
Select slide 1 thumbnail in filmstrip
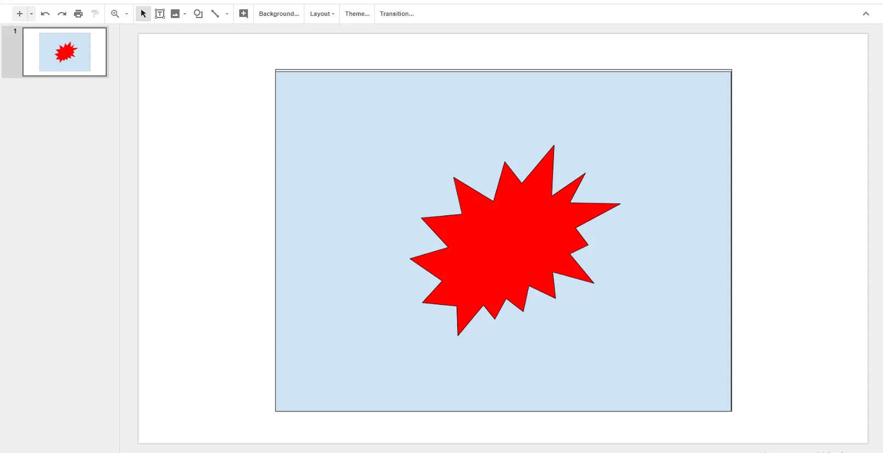[65, 52]
